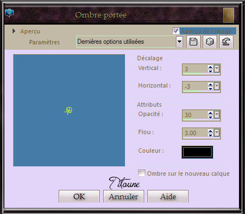Toggle the Aperçu de l'image checkbox

coord(176,31)
